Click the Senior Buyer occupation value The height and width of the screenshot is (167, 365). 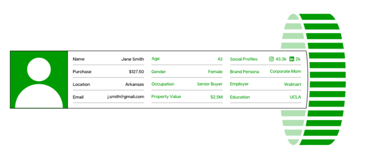(210, 84)
